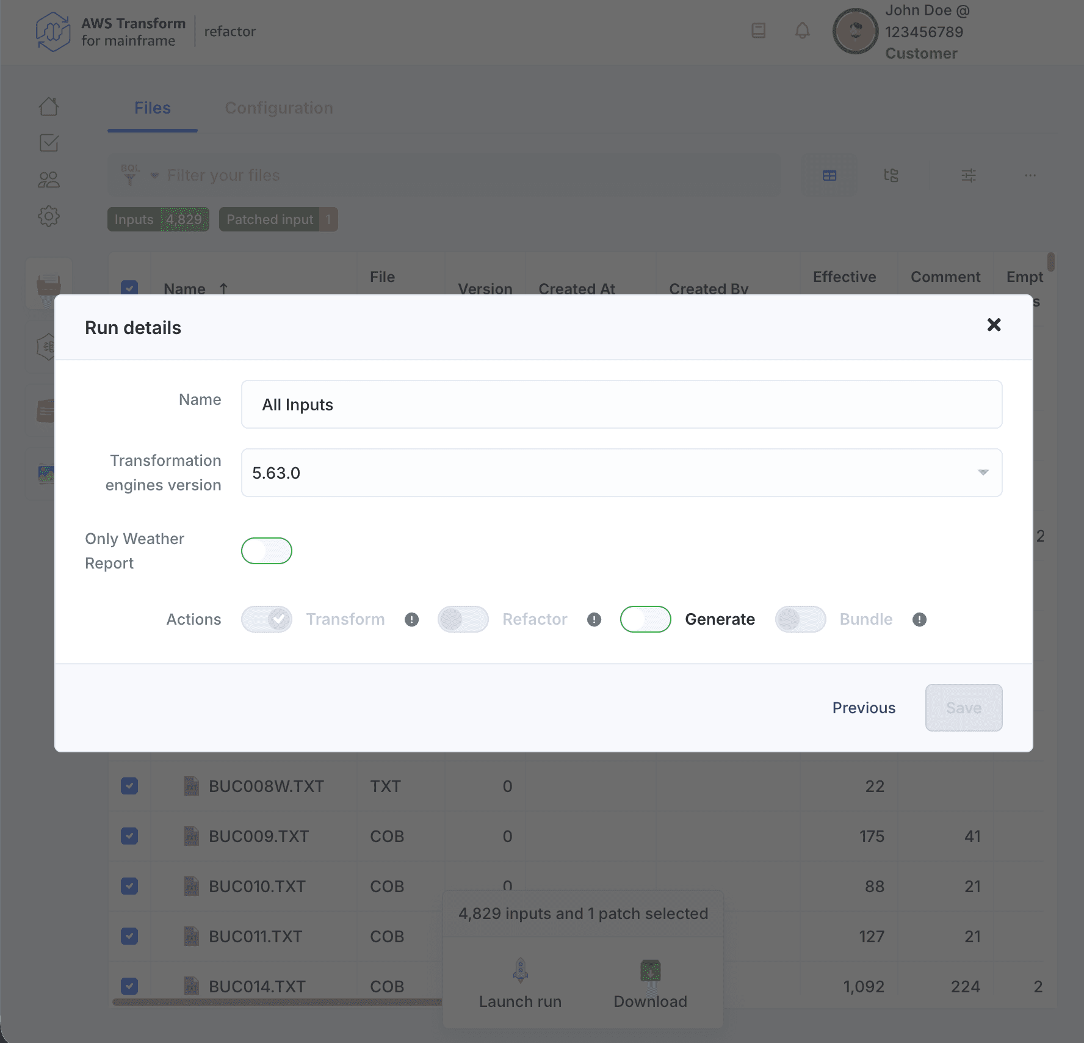
Task: Toggle the Only Weather Report switch
Action: click(x=267, y=551)
